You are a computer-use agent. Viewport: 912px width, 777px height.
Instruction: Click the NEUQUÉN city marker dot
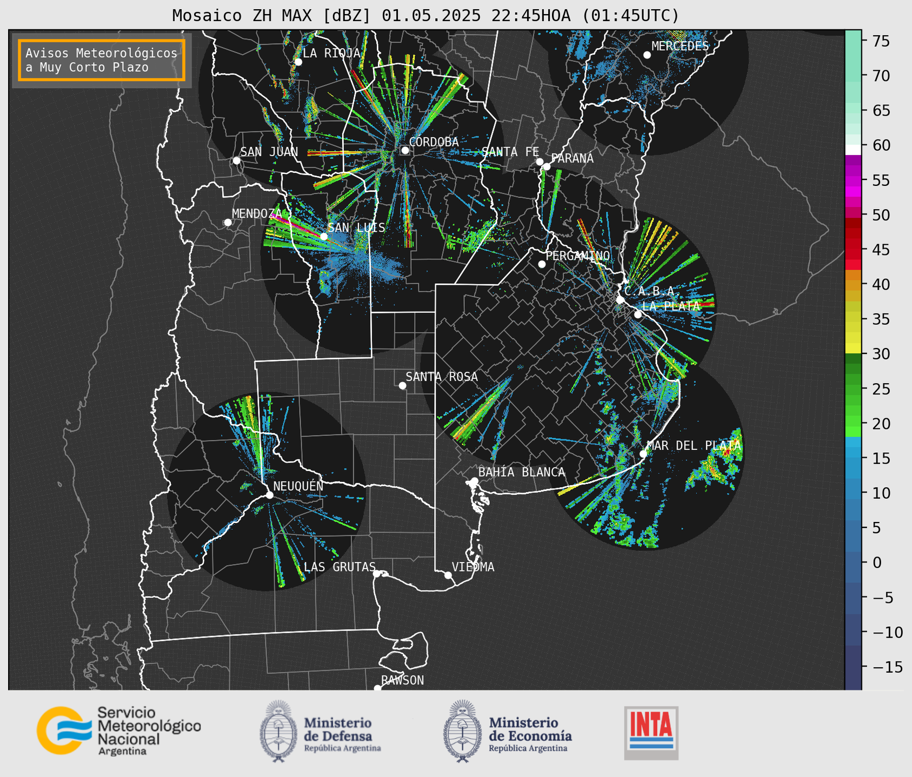pyautogui.click(x=269, y=495)
